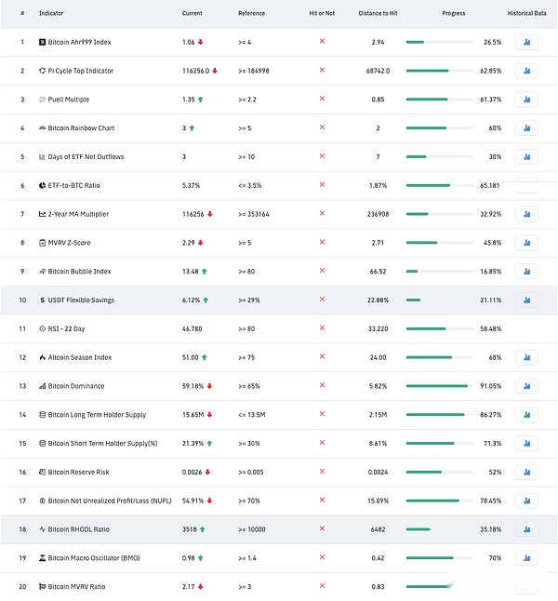
Task: Click the ETF-to-BTC Ratio current value 5.37%
Action: (191, 185)
